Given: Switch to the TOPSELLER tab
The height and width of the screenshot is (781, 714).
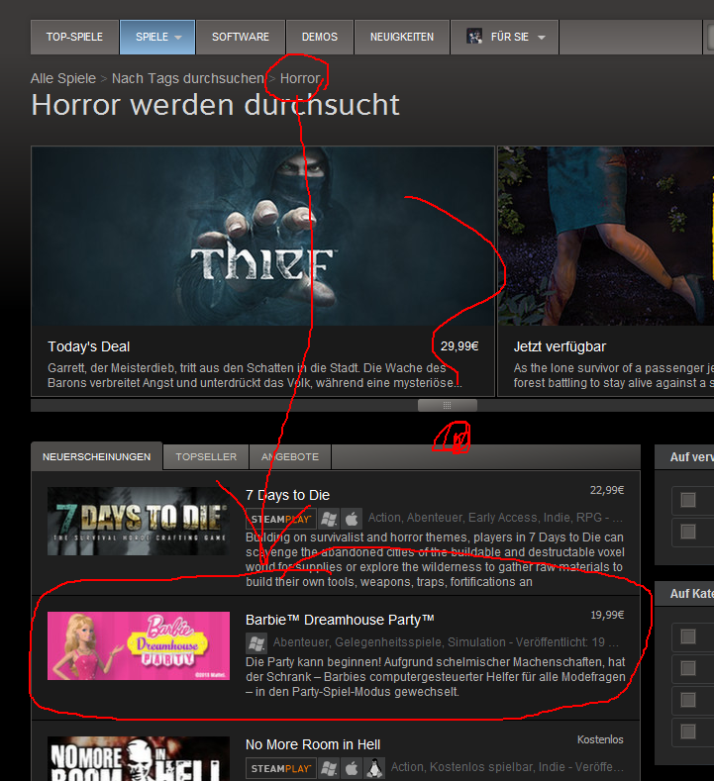Looking at the screenshot, I should click(206, 456).
